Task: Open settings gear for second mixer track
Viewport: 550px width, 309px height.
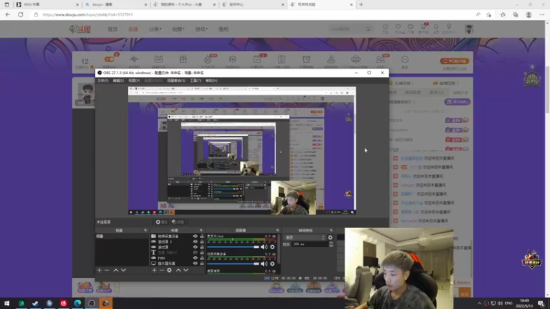Action: tap(272, 264)
